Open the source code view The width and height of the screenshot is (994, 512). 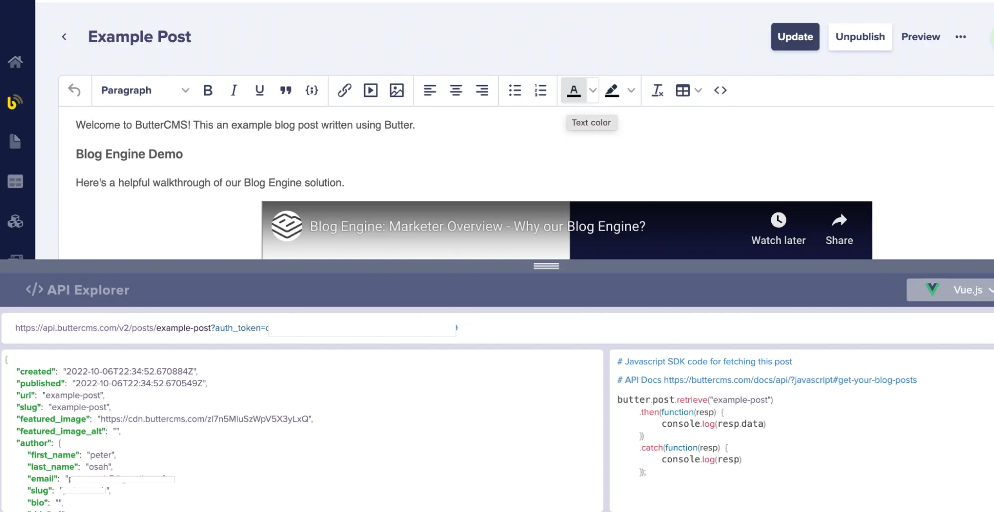(x=720, y=90)
